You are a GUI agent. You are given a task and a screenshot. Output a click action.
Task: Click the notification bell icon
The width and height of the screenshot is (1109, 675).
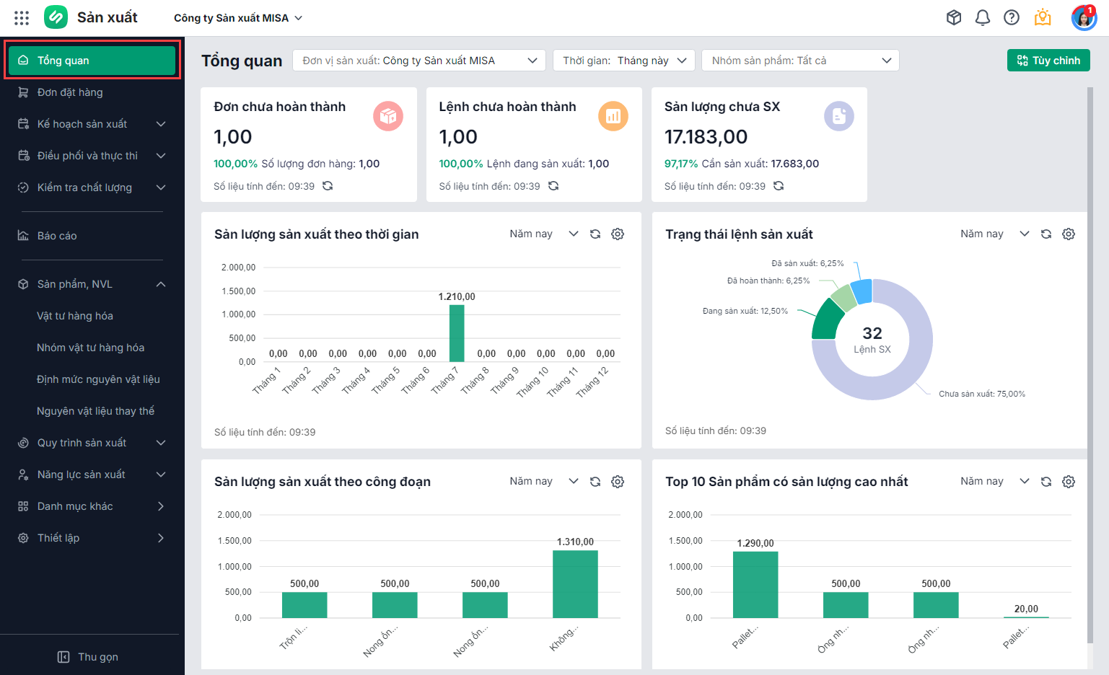pyautogui.click(x=982, y=18)
